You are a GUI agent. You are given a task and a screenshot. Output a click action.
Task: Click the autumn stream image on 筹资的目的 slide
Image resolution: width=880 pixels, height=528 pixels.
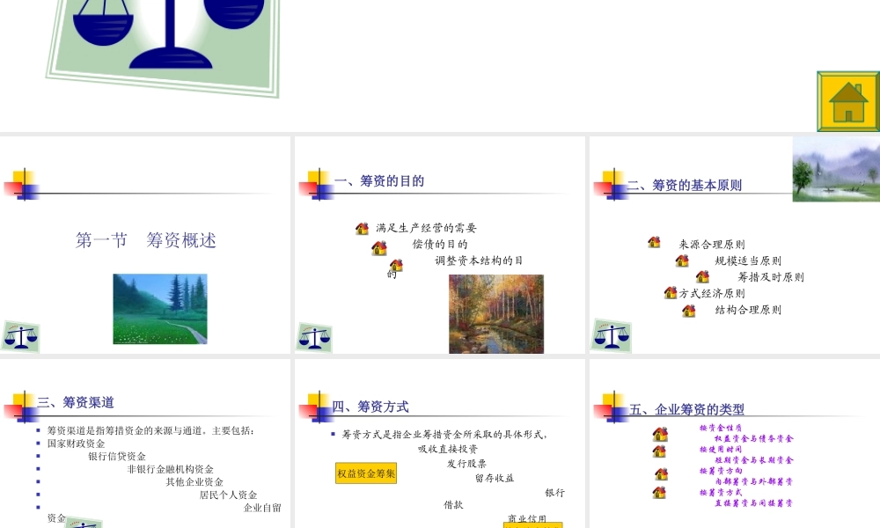pos(496,313)
